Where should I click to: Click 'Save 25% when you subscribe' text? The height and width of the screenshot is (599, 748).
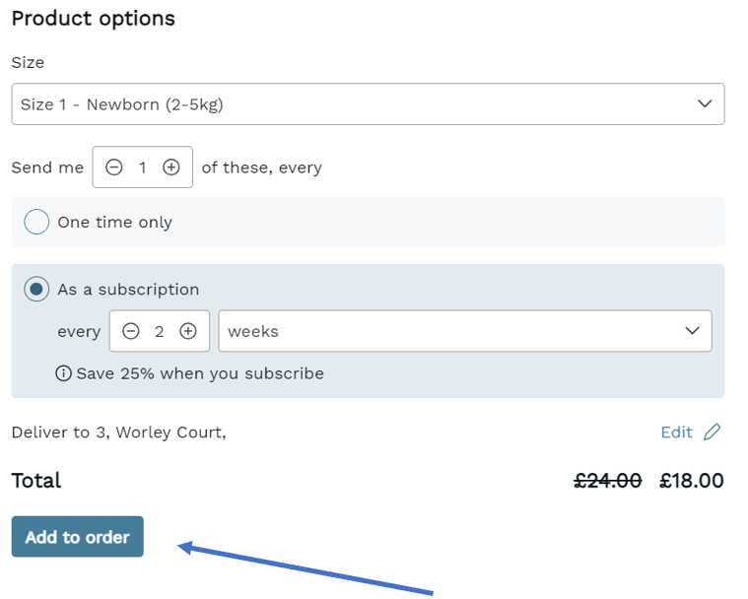pos(200,373)
